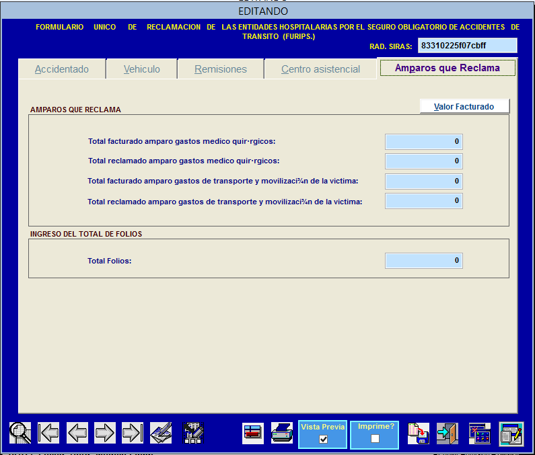Click the 'AMPAROS QUE RECLAMA' section heading
The height and width of the screenshot is (455, 535).
tap(75, 110)
